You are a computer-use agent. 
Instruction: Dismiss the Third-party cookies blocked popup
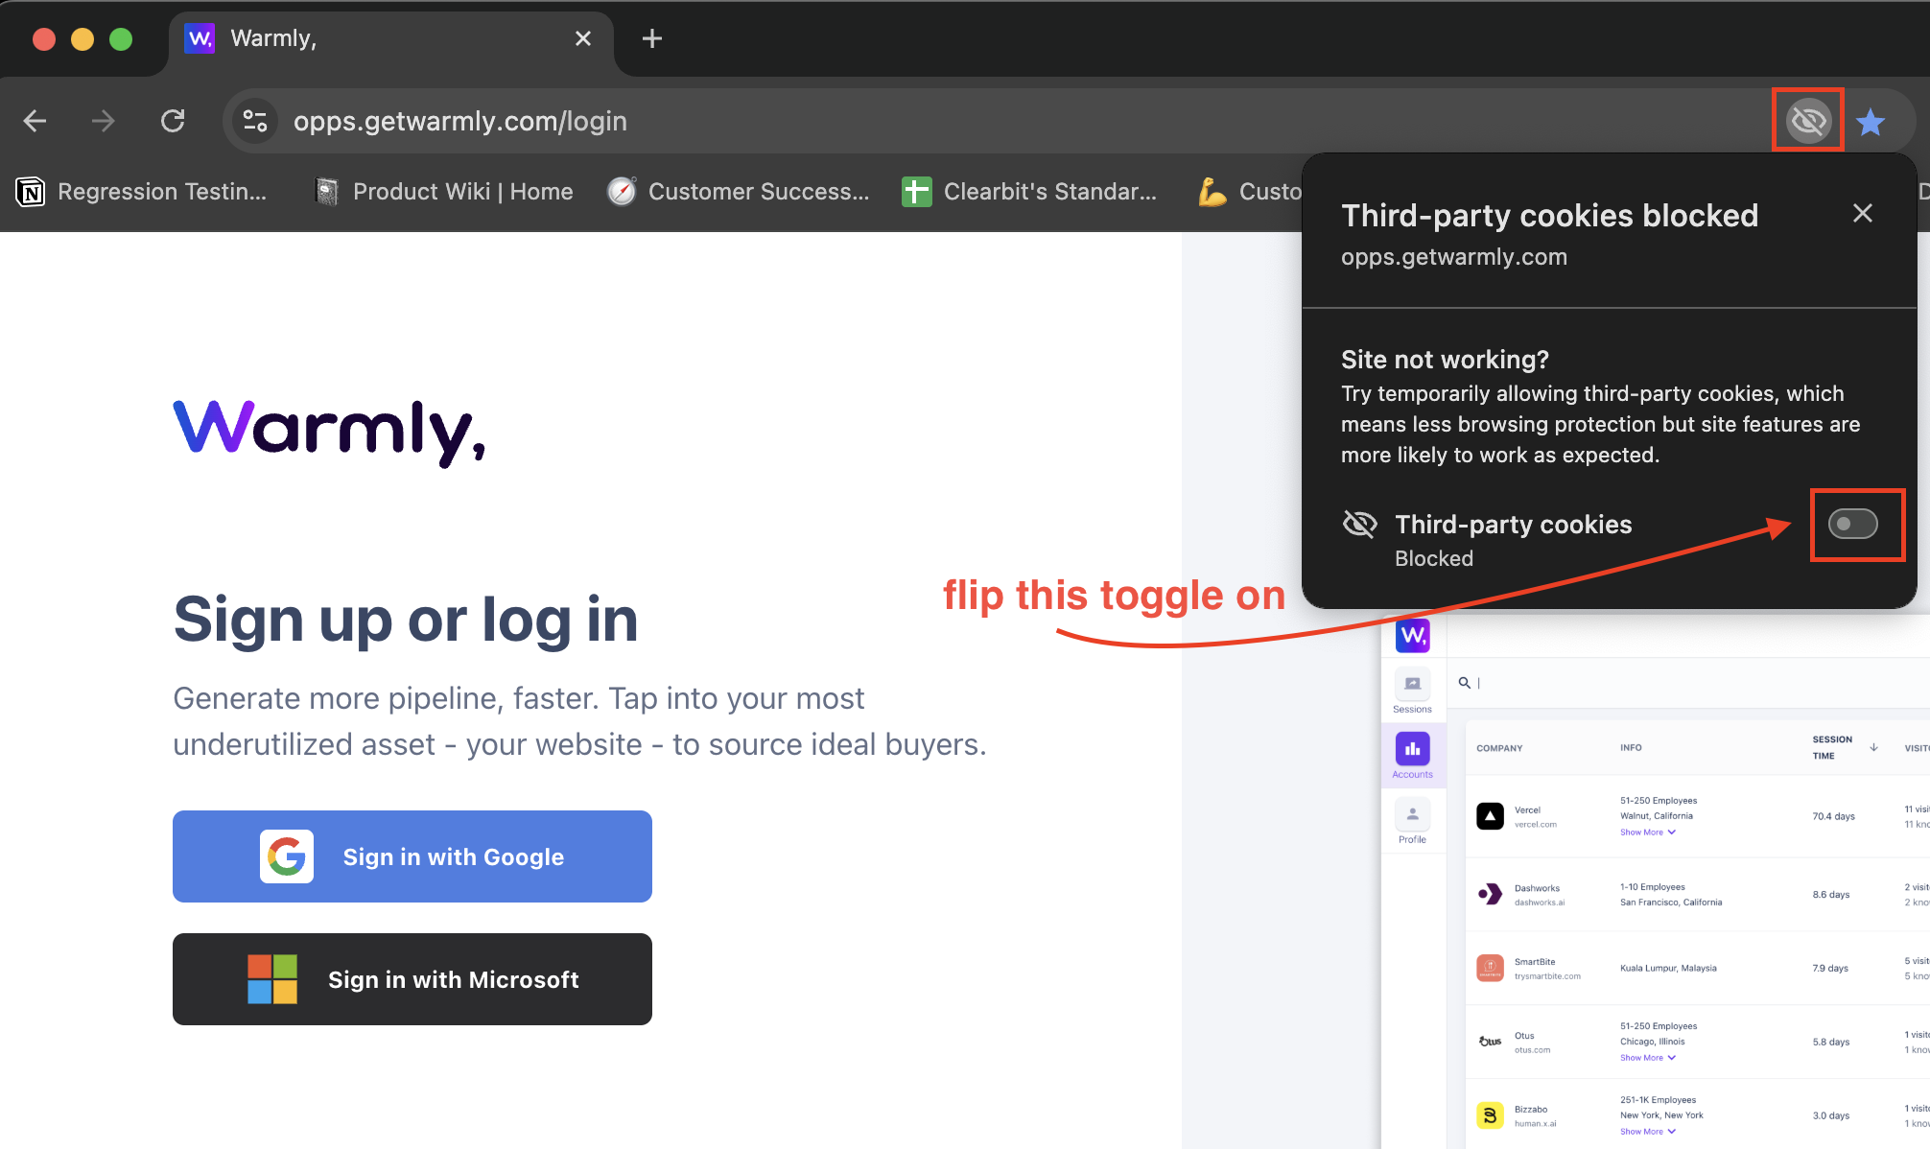pyautogui.click(x=1862, y=213)
